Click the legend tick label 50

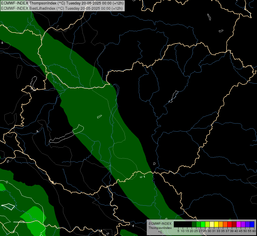point(245,231)
